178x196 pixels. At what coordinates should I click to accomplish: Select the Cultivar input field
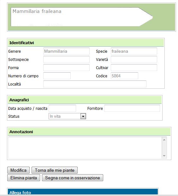(134, 68)
